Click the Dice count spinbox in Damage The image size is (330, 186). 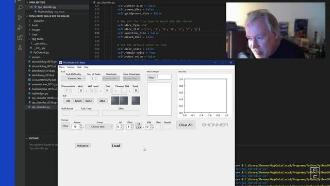click(x=130, y=127)
